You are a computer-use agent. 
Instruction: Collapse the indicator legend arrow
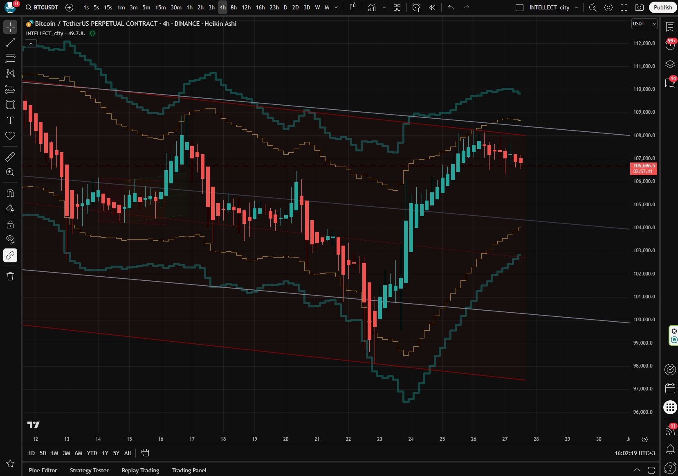coord(31,43)
